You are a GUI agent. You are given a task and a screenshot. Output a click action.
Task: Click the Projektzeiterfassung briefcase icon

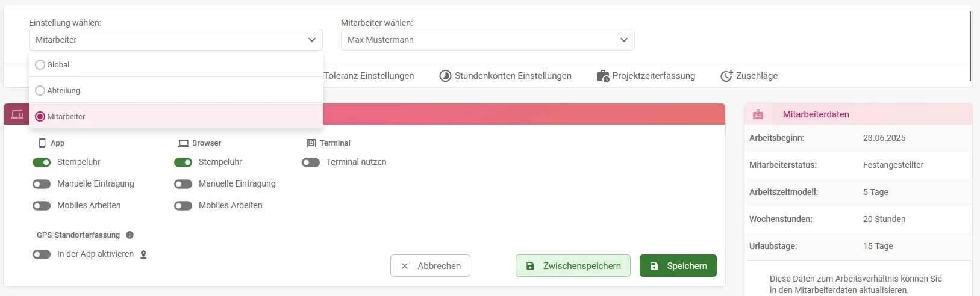coord(603,76)
